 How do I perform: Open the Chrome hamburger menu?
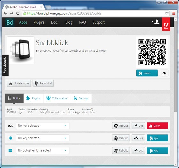tap(174, 13)
